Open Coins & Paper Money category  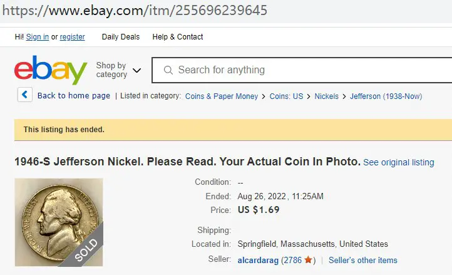[222, 96]
